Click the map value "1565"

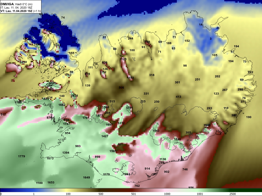(113, 151)
